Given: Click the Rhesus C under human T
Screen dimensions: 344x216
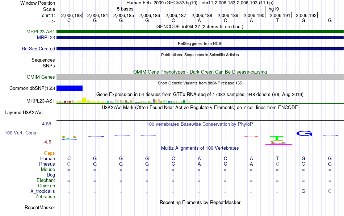Looking at the screenshot, I should [277, 164].
